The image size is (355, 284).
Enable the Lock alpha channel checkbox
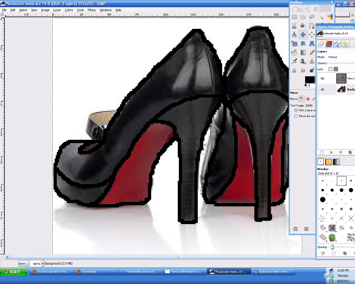330,69
